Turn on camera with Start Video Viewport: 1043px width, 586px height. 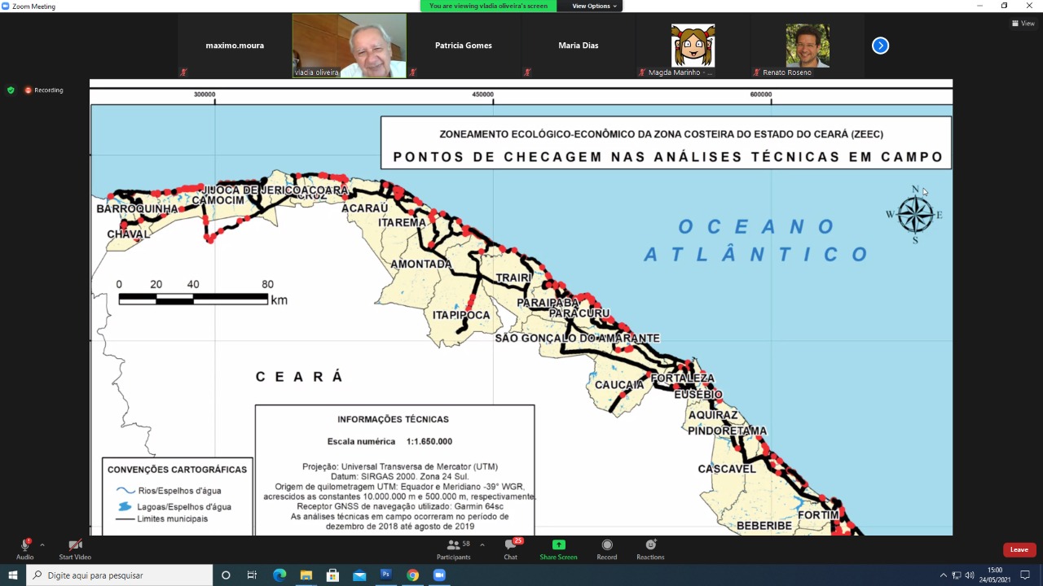coord(75,545)
